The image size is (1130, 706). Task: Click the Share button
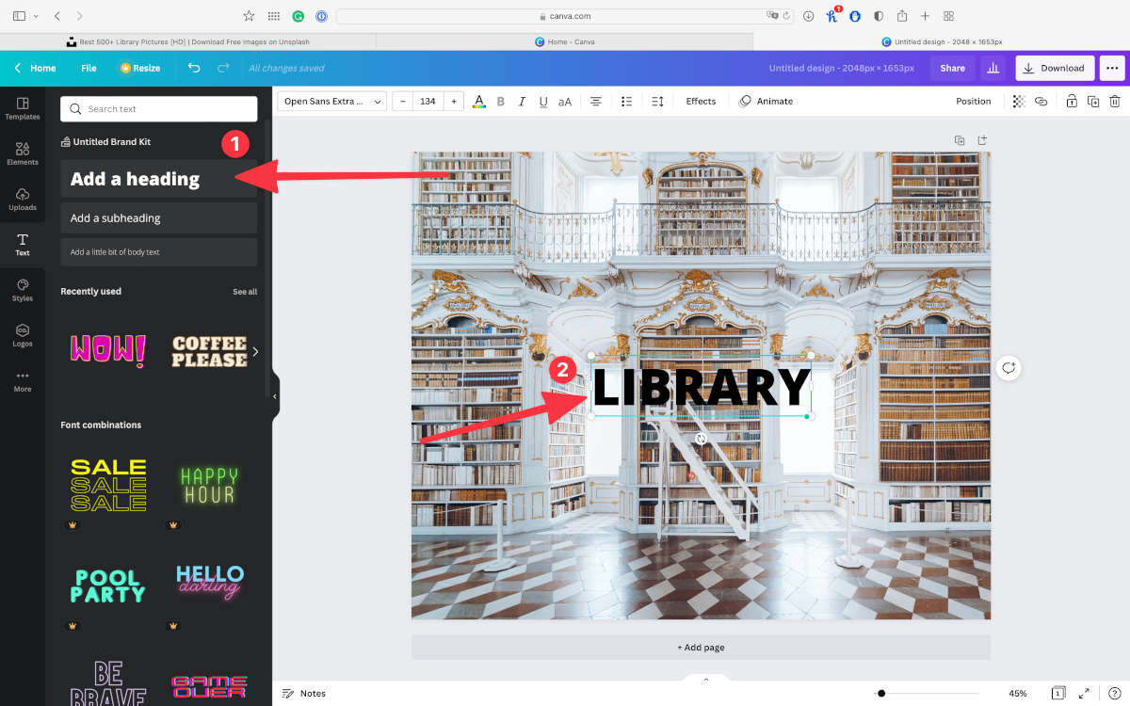tap(952, 68)
